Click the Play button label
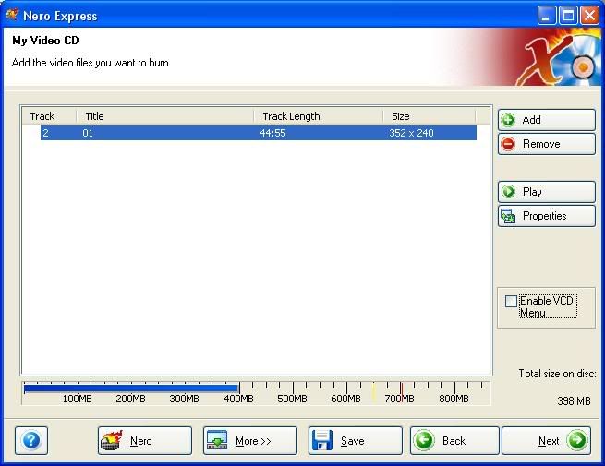Screen dimensions: 605x466 tap(532, 192)
